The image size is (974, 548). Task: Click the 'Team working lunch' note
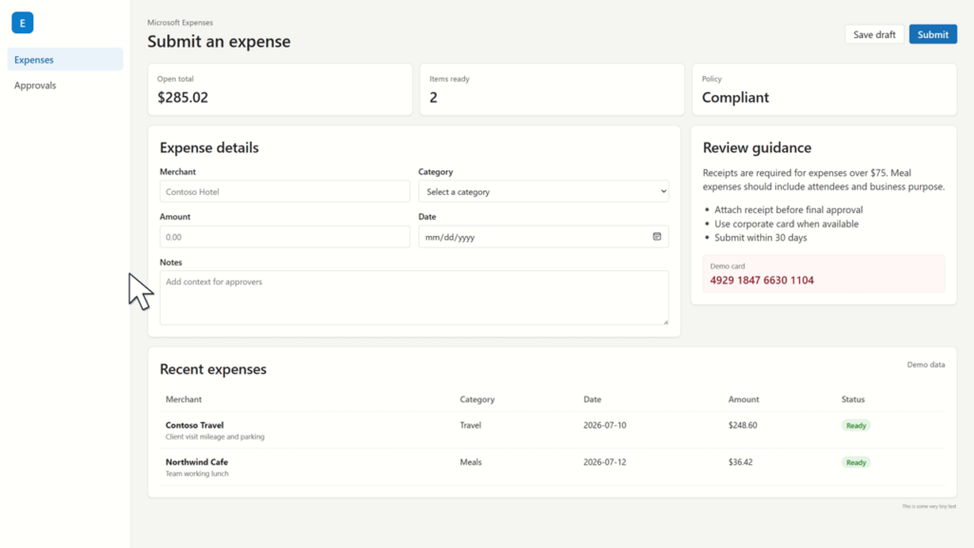tap(197, 474)
